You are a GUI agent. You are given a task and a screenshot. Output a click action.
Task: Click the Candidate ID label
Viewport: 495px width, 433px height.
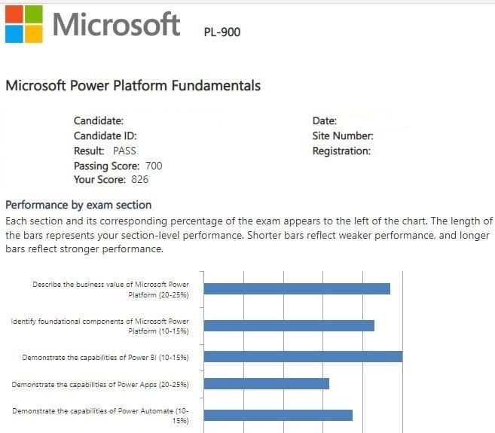[x=105, y=136]
